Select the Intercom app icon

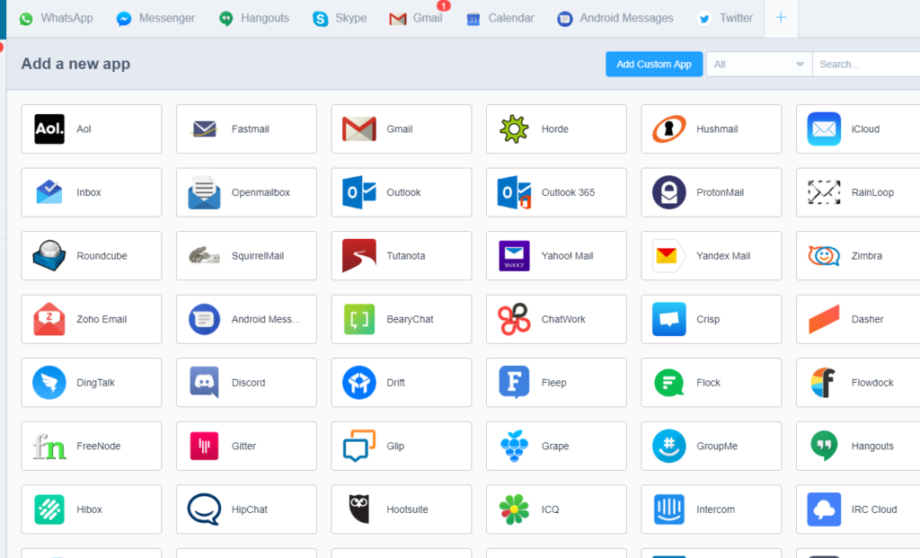(x=669, y=509)
